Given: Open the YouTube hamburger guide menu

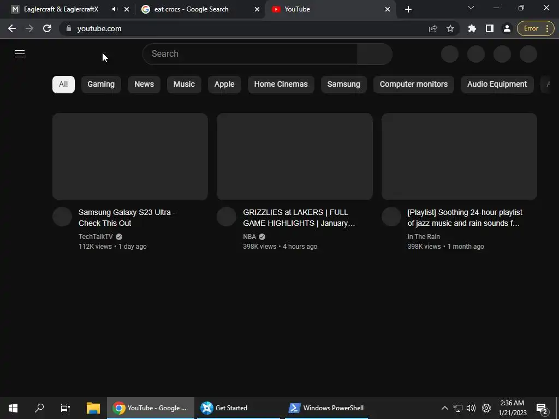Looking at the screenshot, I should point(20,54).
